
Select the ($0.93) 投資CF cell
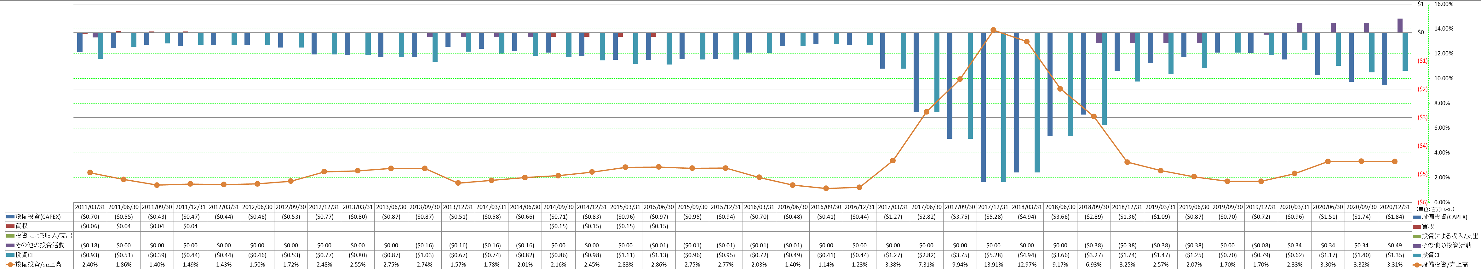pos(90,255)
